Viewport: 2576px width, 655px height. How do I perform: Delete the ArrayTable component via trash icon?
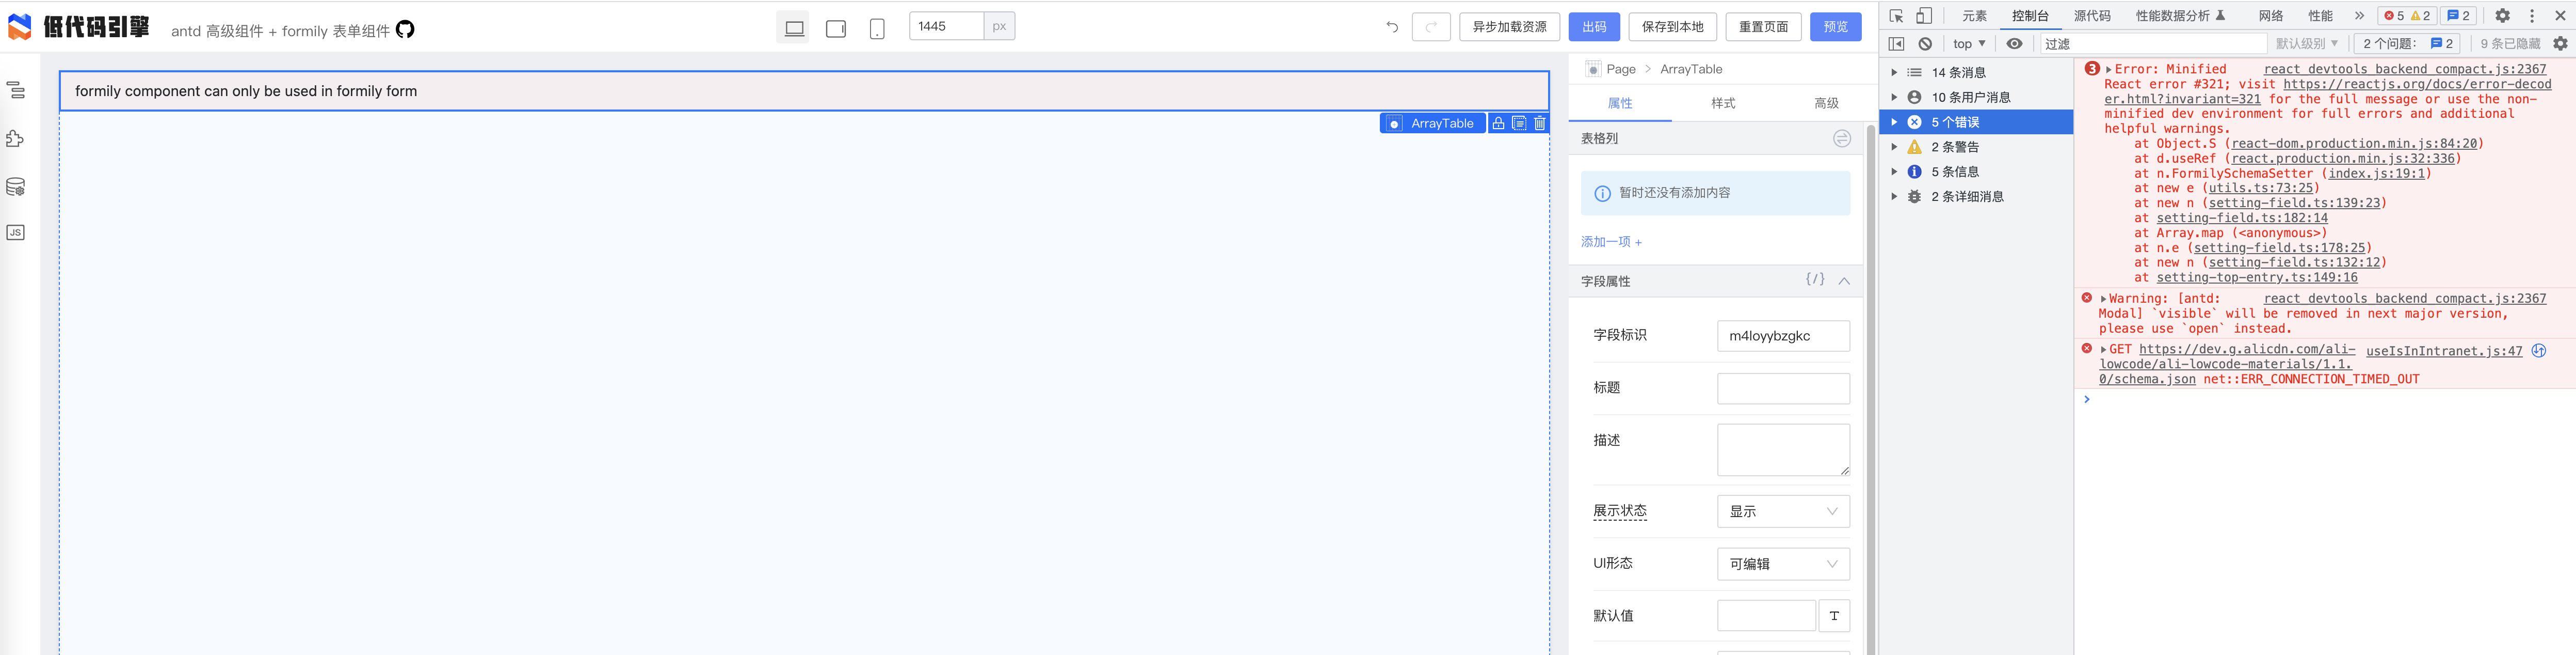(x=1539, y=123)
